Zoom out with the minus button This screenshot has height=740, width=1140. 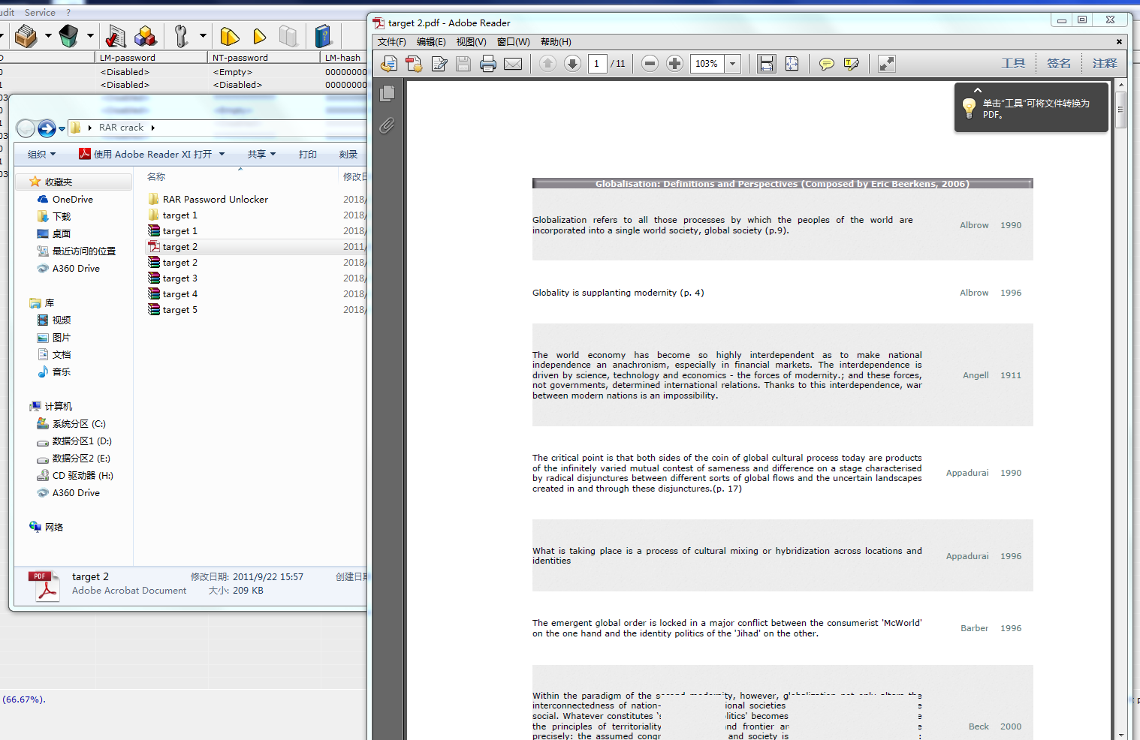tap(650, 64)
